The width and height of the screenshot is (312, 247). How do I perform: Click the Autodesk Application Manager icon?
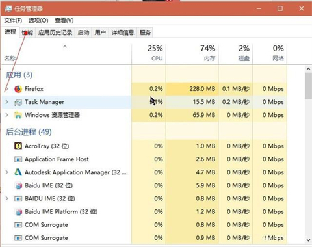coord(18,172)
